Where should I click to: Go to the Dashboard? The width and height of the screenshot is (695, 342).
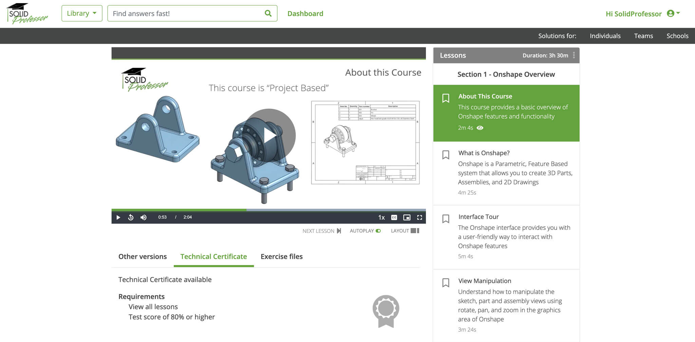pos(305,14)
